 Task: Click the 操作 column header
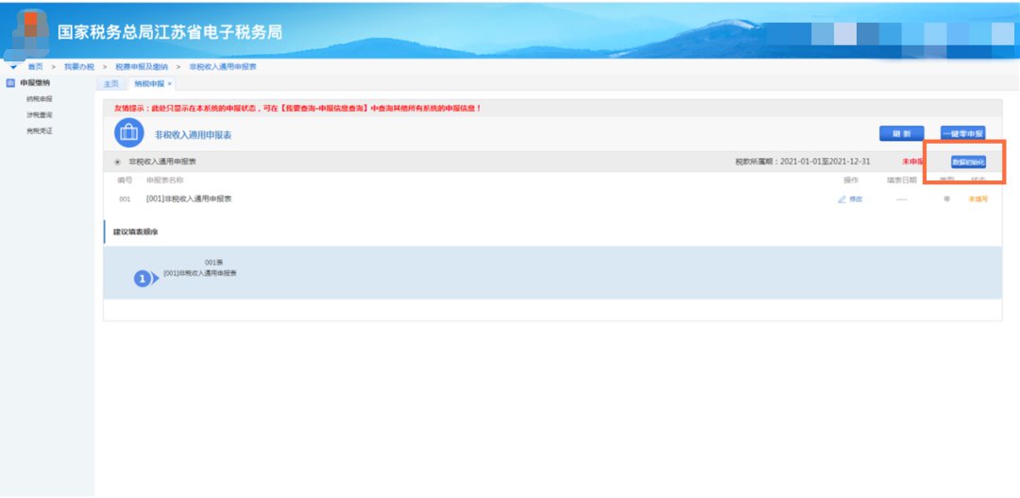pyautogui.click(x=851, y=180)
